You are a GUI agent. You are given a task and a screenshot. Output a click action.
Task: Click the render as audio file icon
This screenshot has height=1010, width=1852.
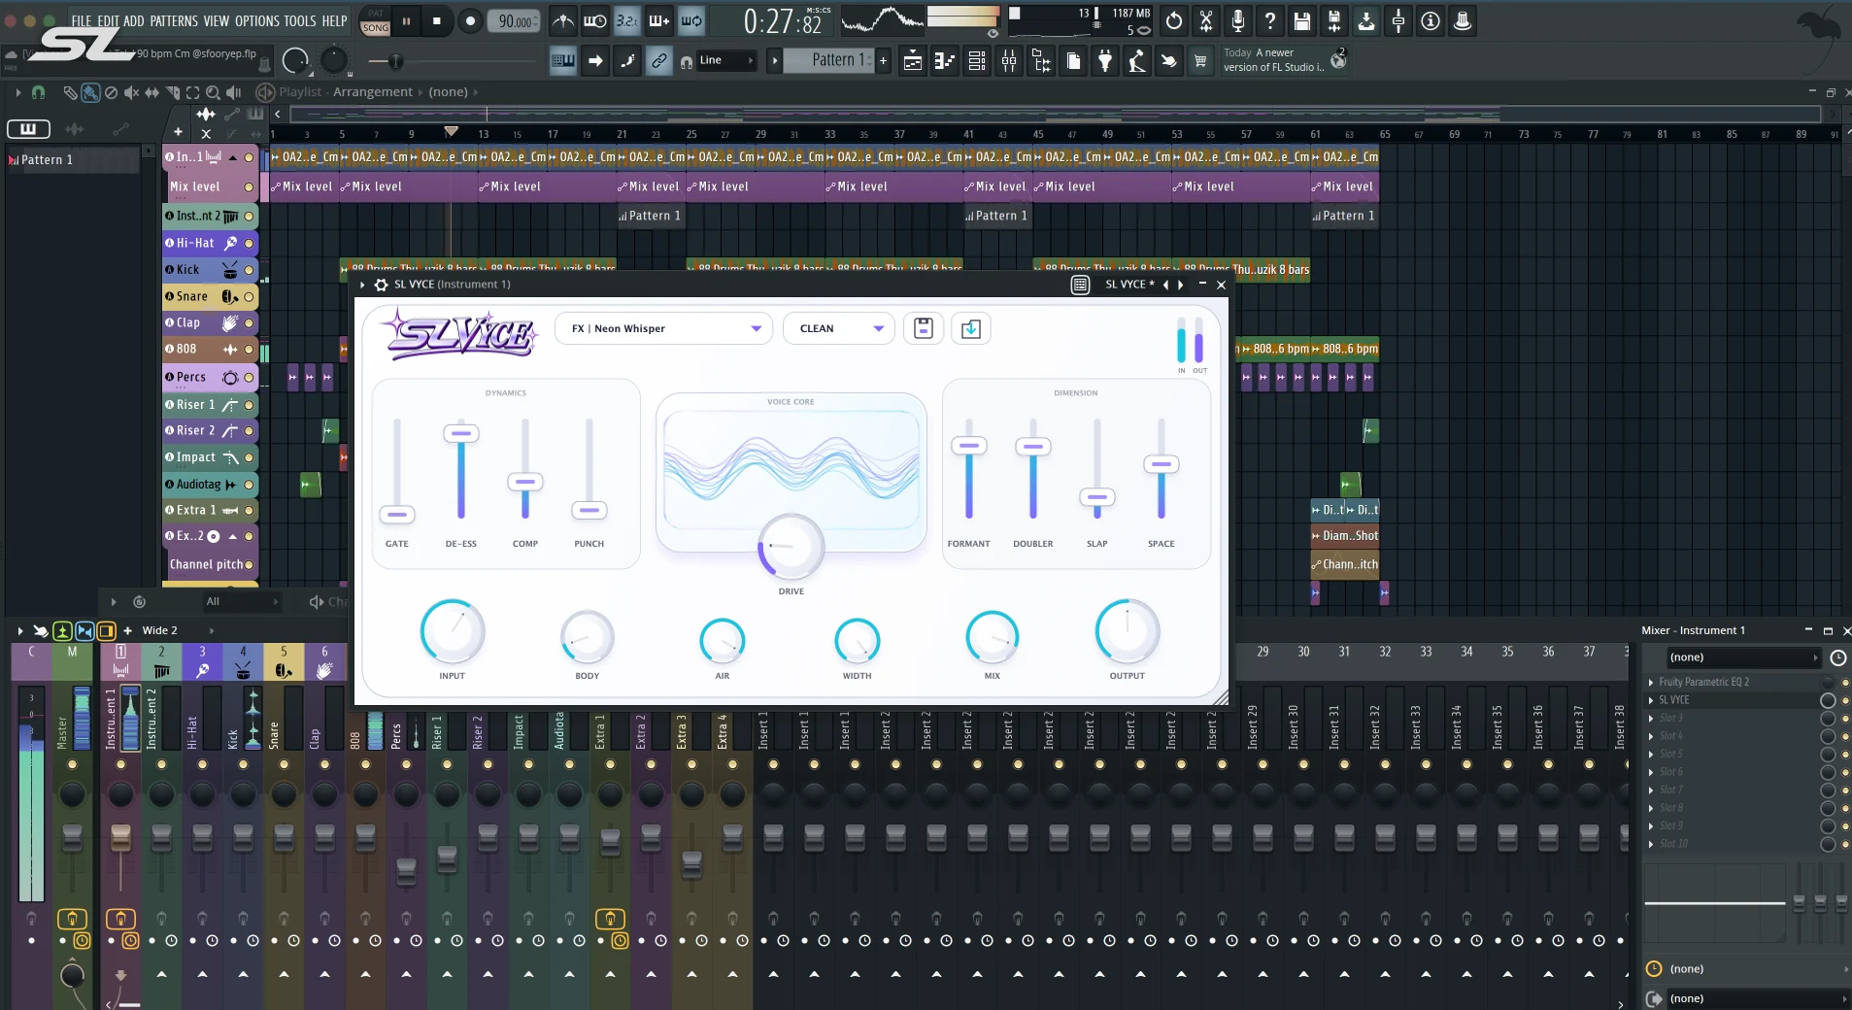pyautogui.click(x=1334, y=20)
